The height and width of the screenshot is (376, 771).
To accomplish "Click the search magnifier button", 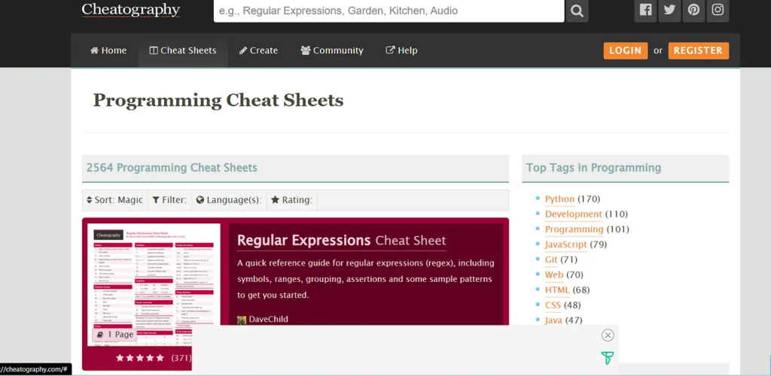I will pos(577,11).
